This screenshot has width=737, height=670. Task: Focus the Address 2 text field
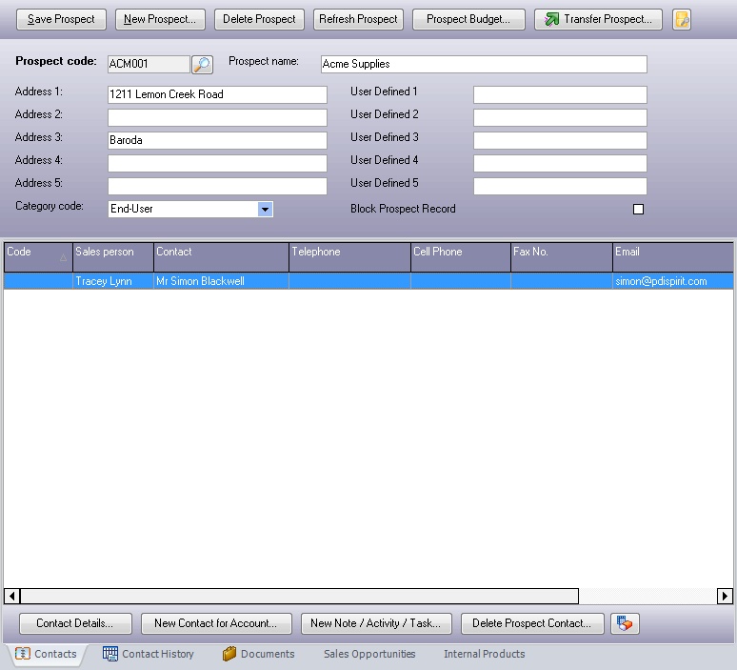pyautogui.click(x=217, y=117)
